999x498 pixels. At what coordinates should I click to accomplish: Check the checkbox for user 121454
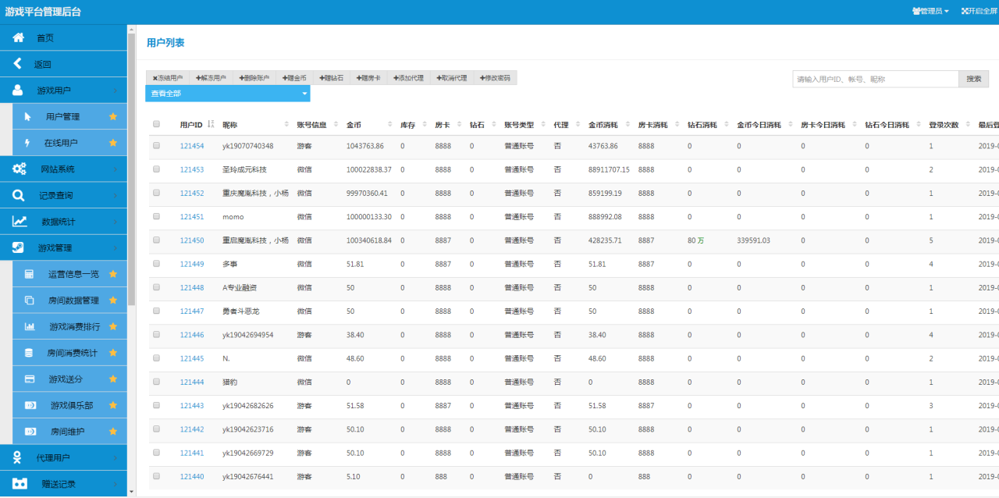(x=157, y=146)
